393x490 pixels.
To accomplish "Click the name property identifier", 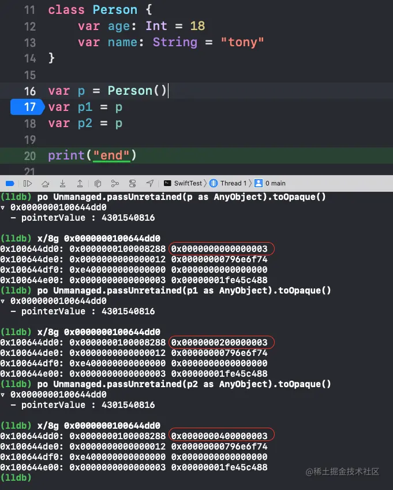I will pyautogui.click(x=122, y=42).
